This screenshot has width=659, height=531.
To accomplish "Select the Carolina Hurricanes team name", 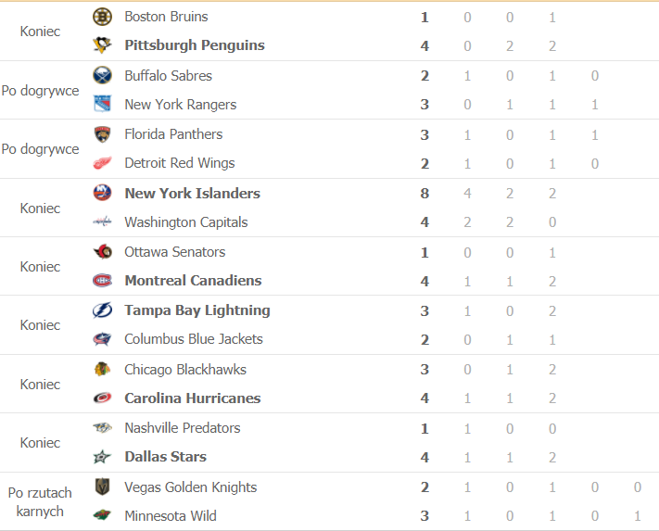I will 192,398.
